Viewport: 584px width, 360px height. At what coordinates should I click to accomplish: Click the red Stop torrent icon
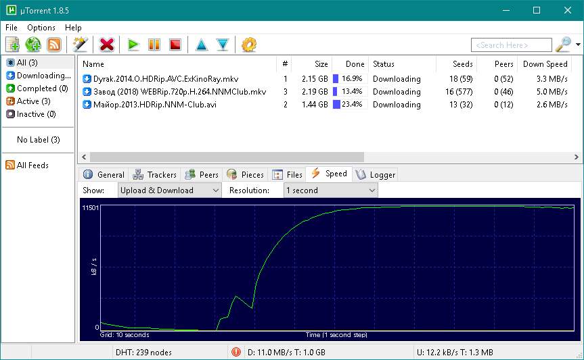[175, 45]
